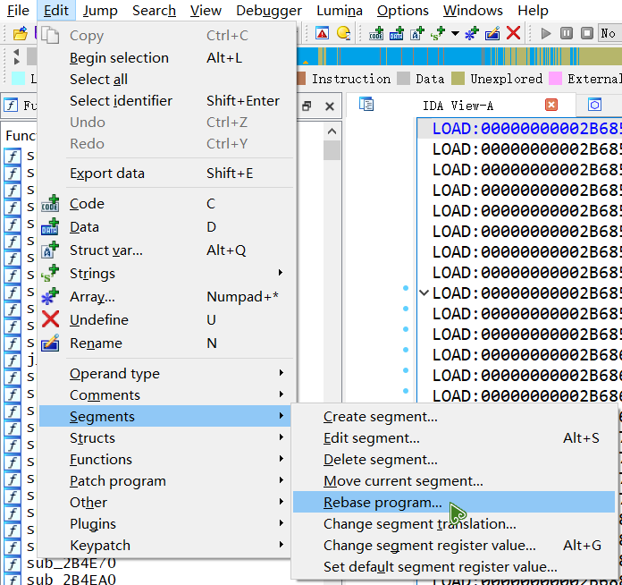Expand the Other submenu
622x585 pixels.
(x=166, y=503)
